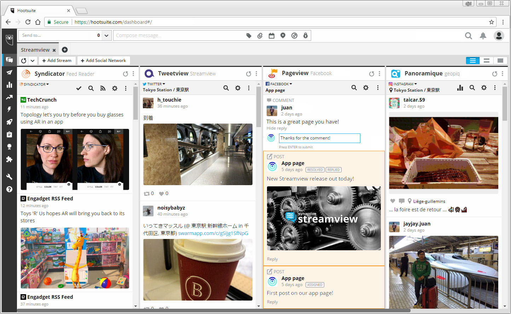Image resolution: width=511 pixels, height=314 pixels.
Task: Click Thanks for the comment reply field
Action: coord(320,138)
